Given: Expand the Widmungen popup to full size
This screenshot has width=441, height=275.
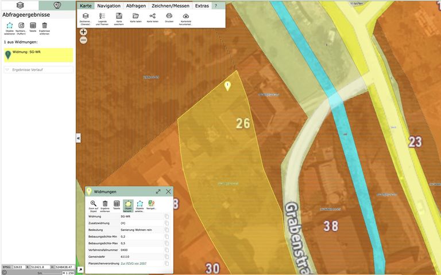Looking at the screenshot, I should pos(158,191).
